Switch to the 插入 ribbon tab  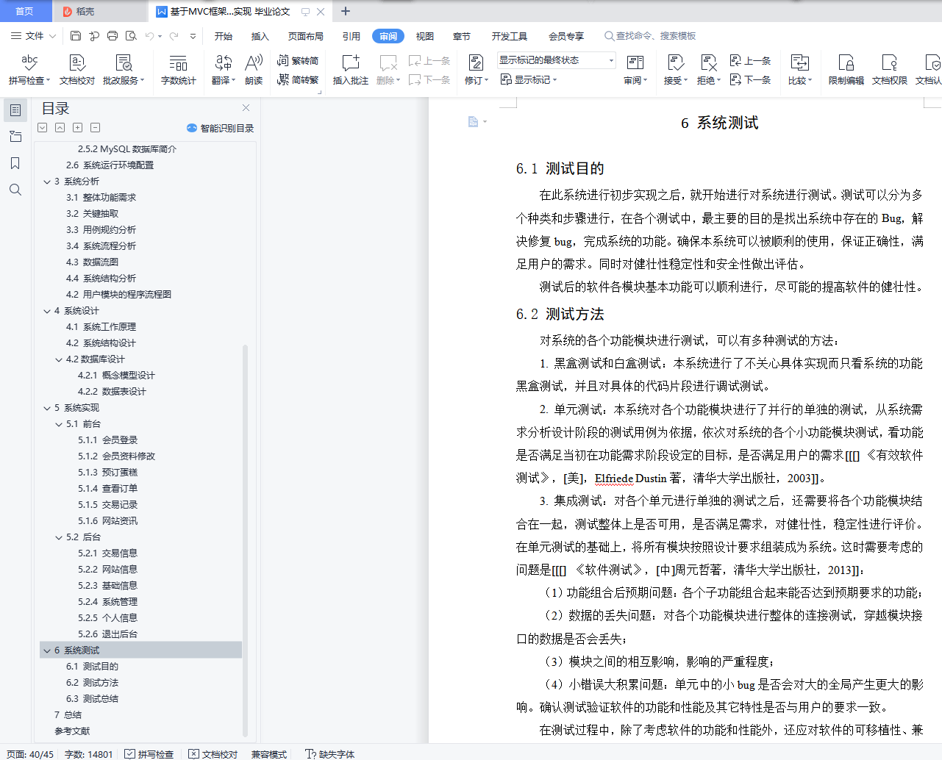point(260,36)
